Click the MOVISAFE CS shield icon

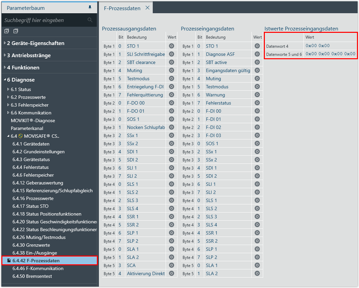(x=21, y=136)
